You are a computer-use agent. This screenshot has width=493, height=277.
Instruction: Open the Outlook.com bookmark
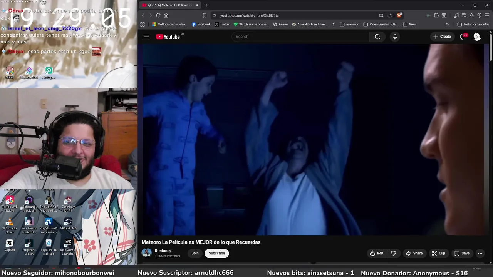[169, 24]
